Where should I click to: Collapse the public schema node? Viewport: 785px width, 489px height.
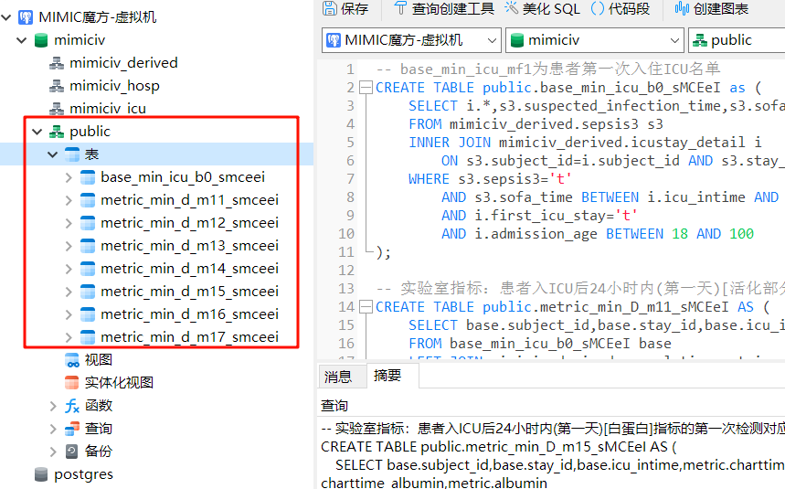pyautogui.click(x=37, y=132)
